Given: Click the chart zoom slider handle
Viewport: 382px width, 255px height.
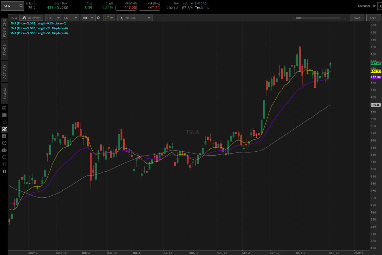Looking at the screenshot, I should pyautogui.click(x=299, y=18).
